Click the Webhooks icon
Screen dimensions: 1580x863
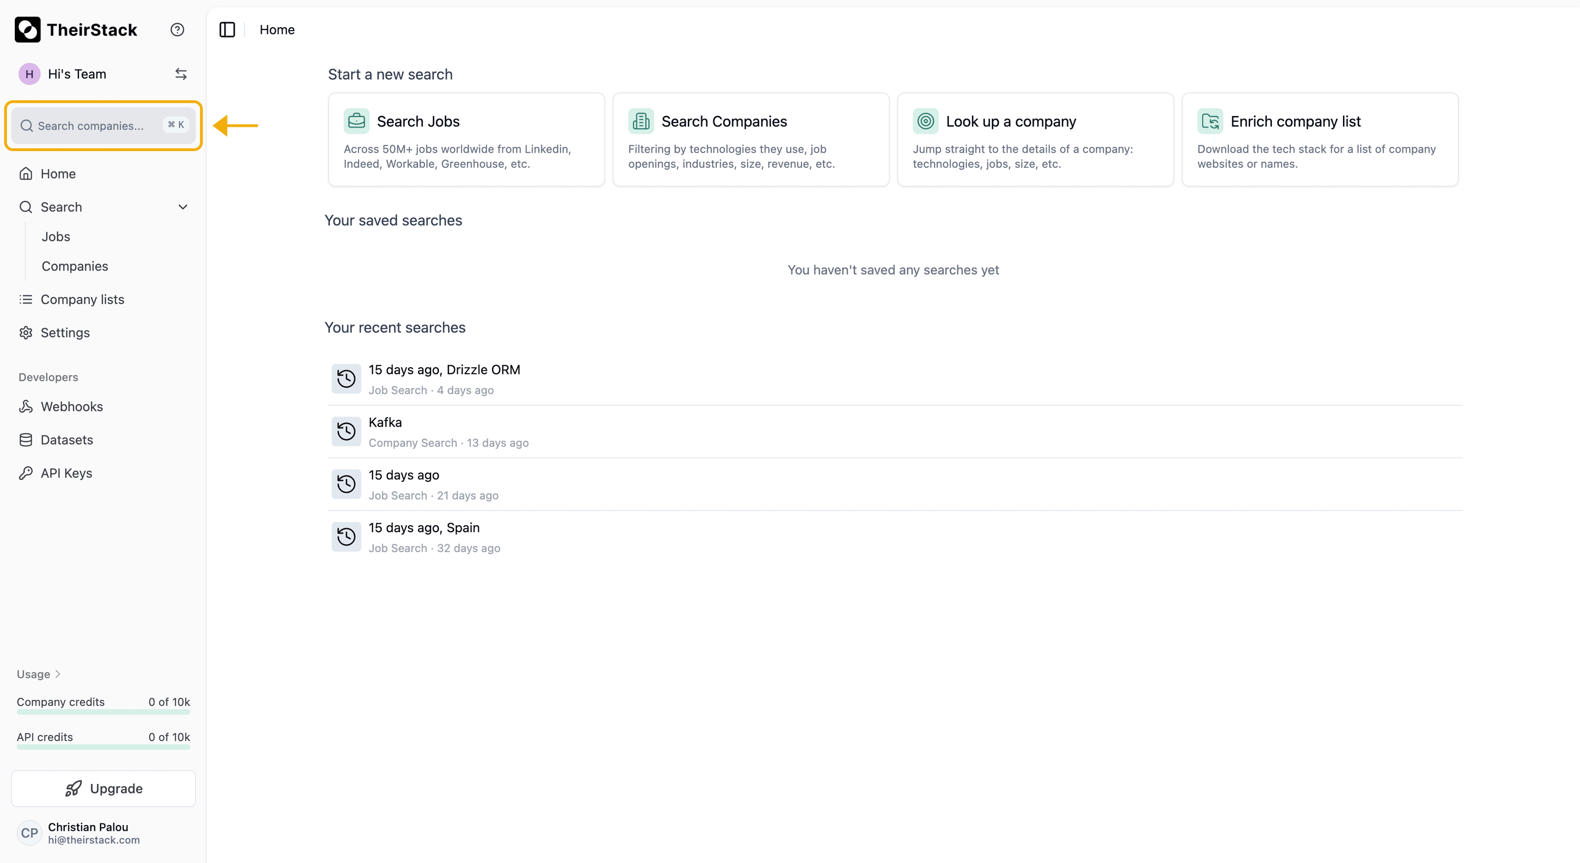[26, 407]
